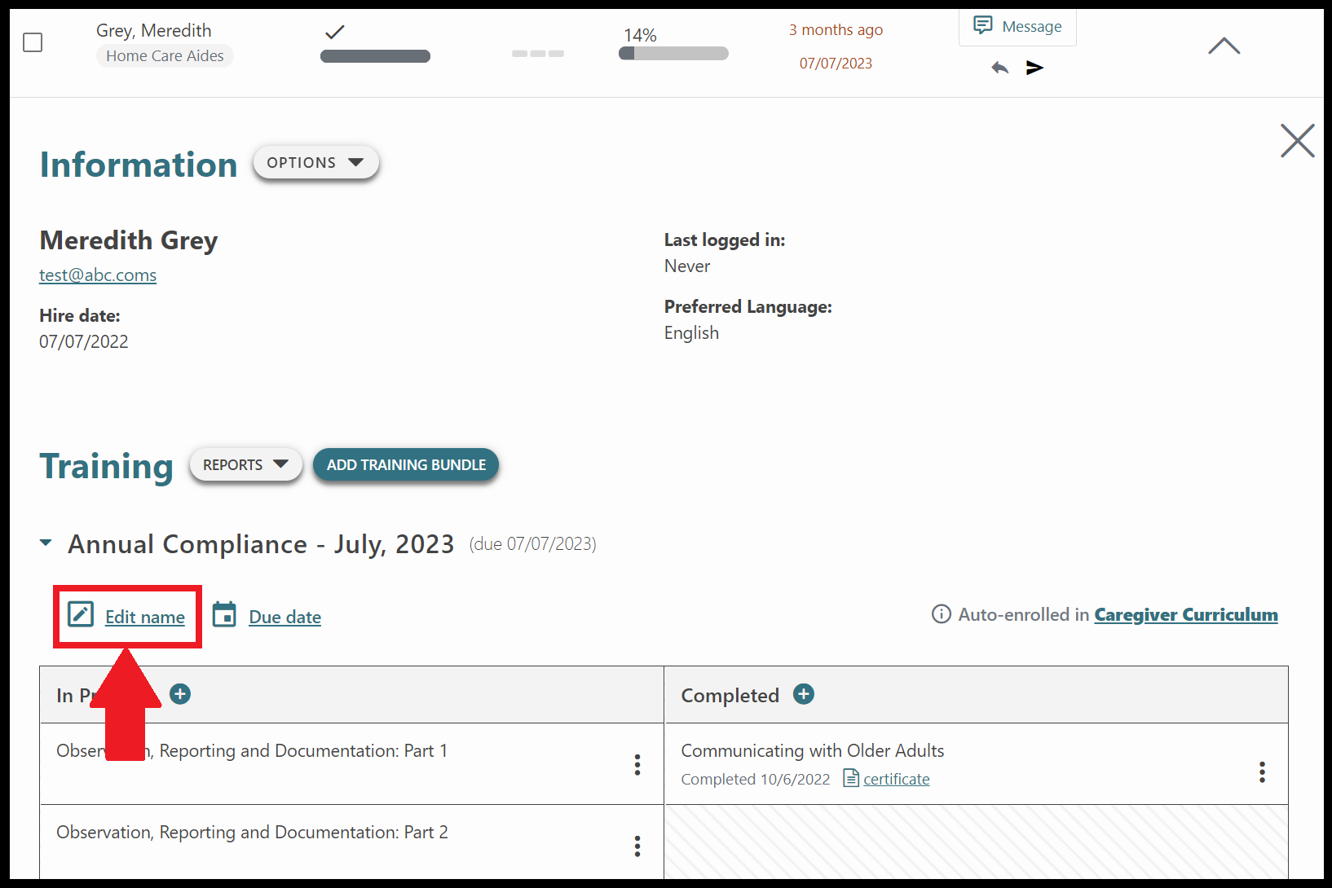This screenshot has height=888, width=1332.
Task: Click the ADD TRAINING BUNDLE button
Action: tap(406, 464)
